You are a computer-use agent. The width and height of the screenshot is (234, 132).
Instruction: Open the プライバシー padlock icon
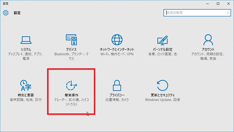click(x=117, y=85)
